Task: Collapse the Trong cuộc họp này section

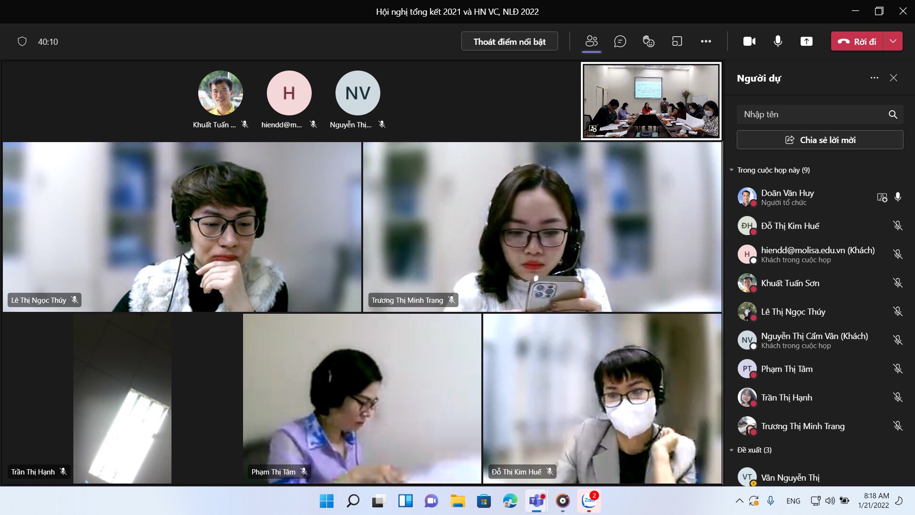Action: tap(732, 170)
